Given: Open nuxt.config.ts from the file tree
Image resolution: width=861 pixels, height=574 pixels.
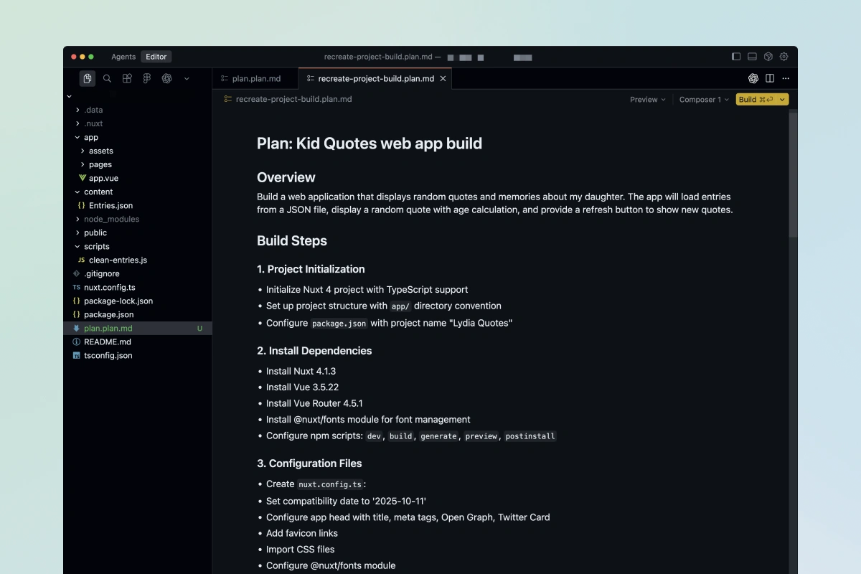Looking at the screenshot, I should [x=109, y=287].
